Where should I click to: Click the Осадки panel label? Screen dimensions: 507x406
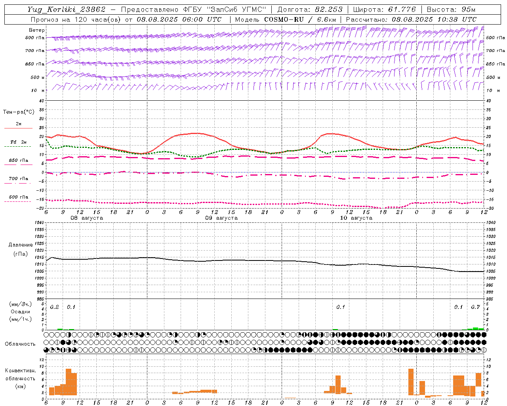coord(21,312)
